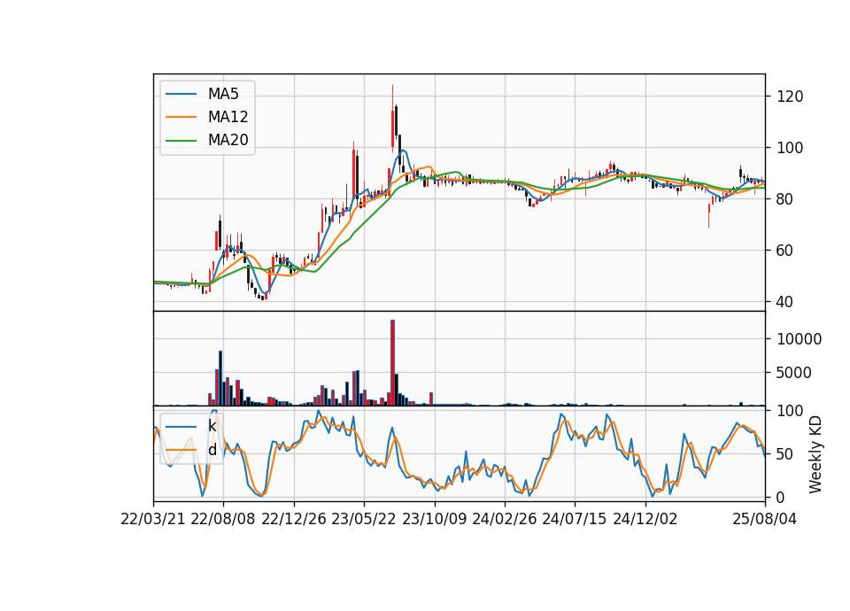The image size is (850, 611).
Task: Click the date label 24/12/02
Action: click(x=645, y=520)
